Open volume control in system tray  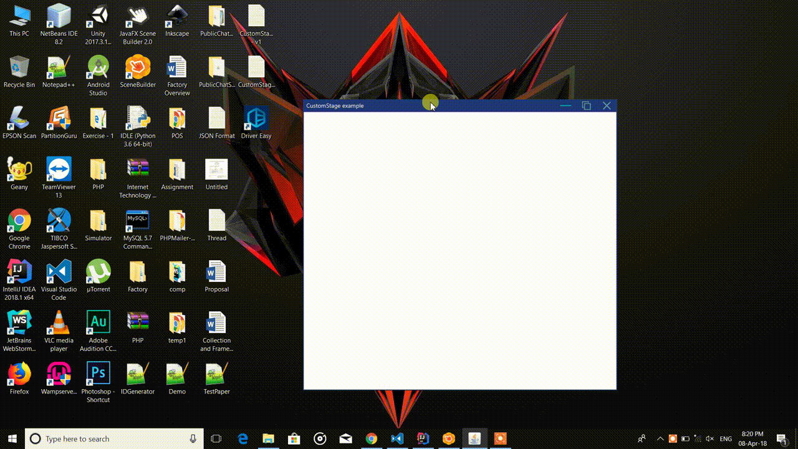709,439
